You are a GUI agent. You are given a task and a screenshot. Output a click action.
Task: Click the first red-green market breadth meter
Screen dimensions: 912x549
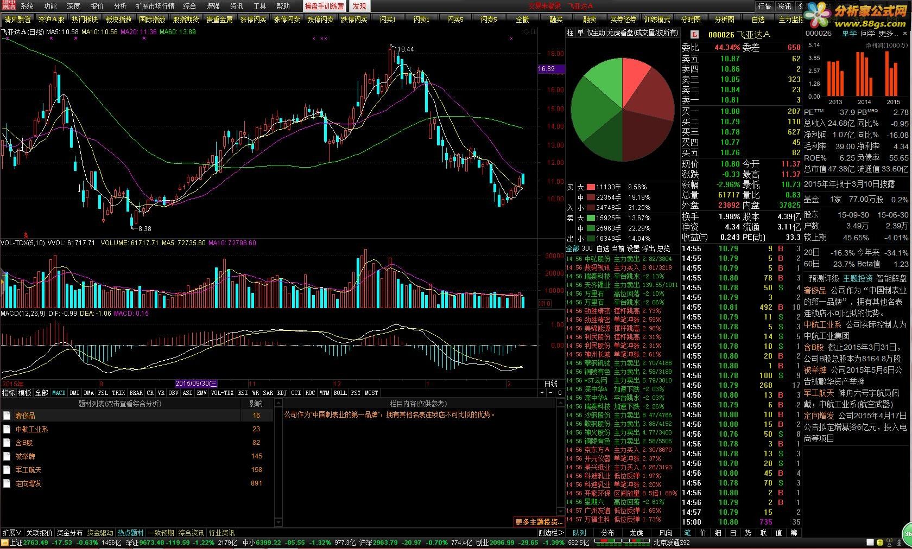tap(607, 542)
